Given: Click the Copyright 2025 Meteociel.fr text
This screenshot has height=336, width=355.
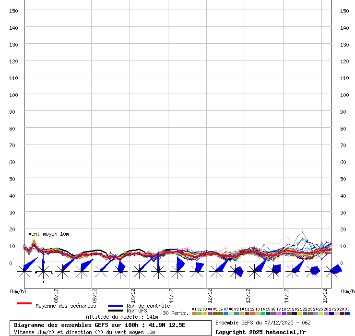Looking at the screenshot, I should (260, 332).
